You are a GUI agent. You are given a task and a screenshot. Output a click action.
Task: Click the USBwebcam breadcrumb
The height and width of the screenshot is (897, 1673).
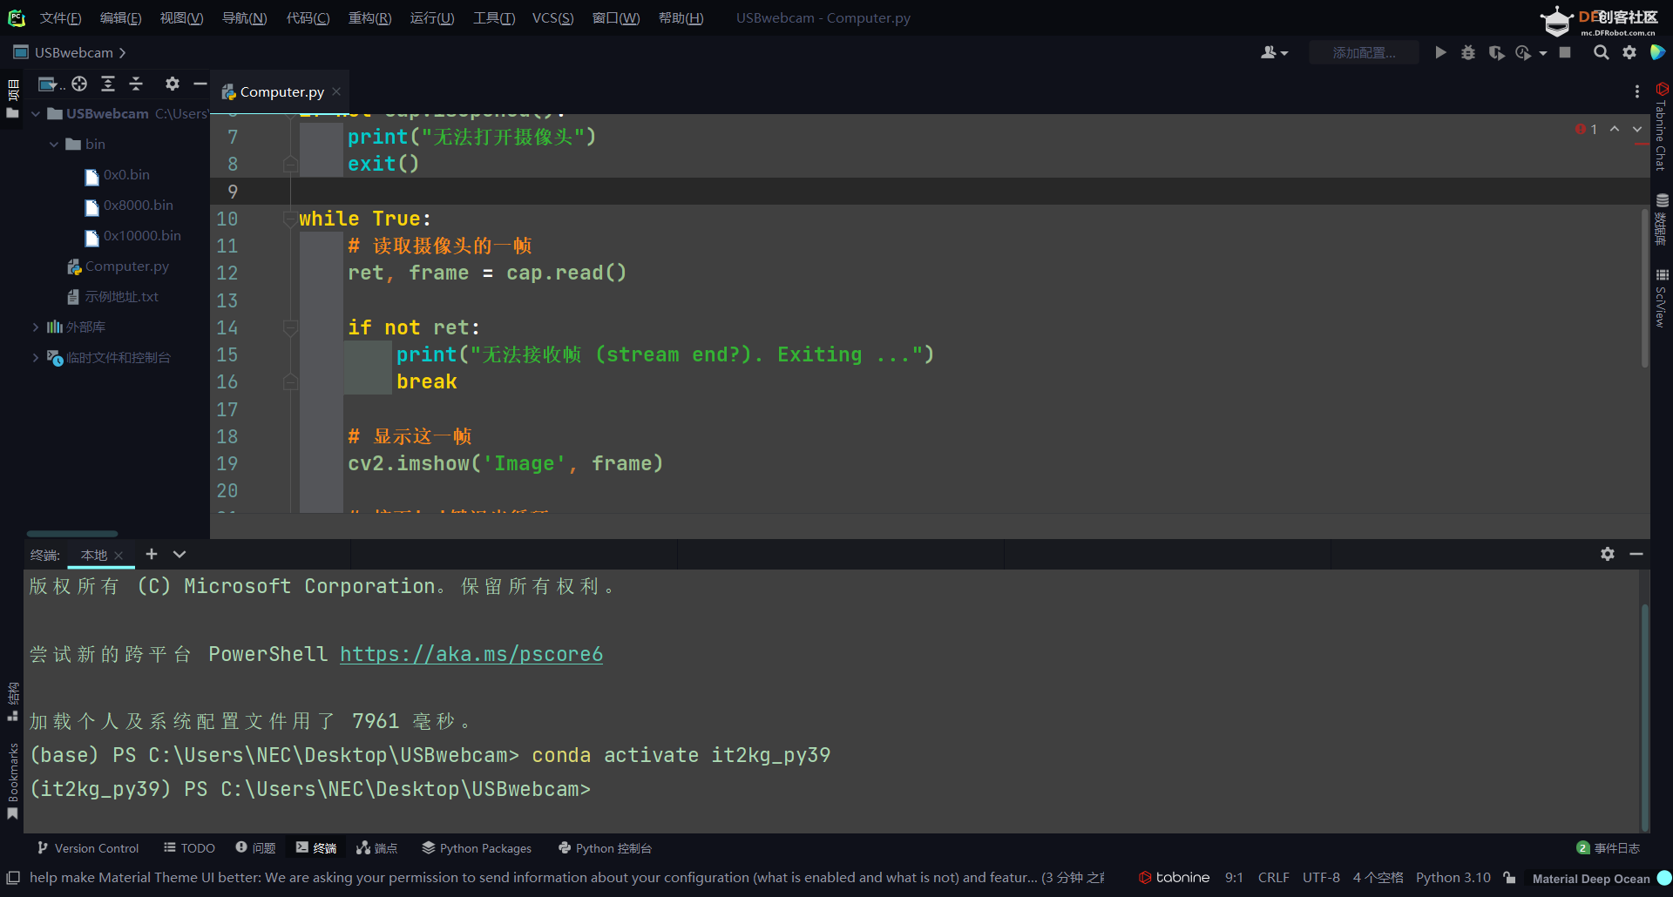[x=74, y=53]
